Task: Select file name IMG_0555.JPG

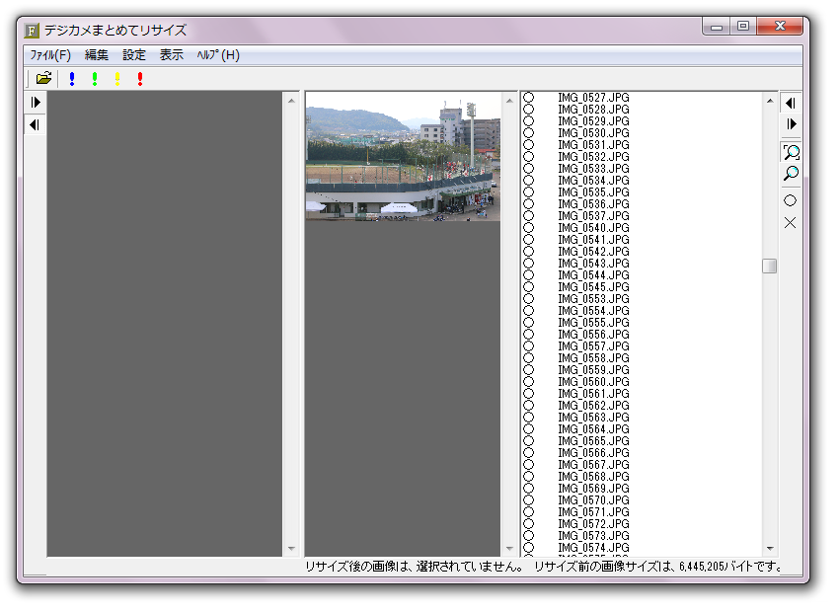Action: pyautogui.click(x=593, y=323)
